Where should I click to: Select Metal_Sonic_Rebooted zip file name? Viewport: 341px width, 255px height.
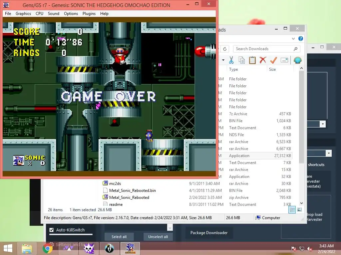[129, 197]
